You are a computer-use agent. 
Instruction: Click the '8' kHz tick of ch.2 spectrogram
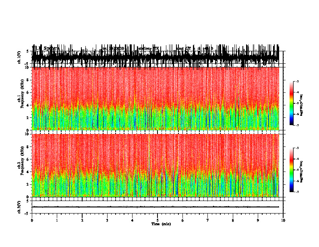[28, 147]
